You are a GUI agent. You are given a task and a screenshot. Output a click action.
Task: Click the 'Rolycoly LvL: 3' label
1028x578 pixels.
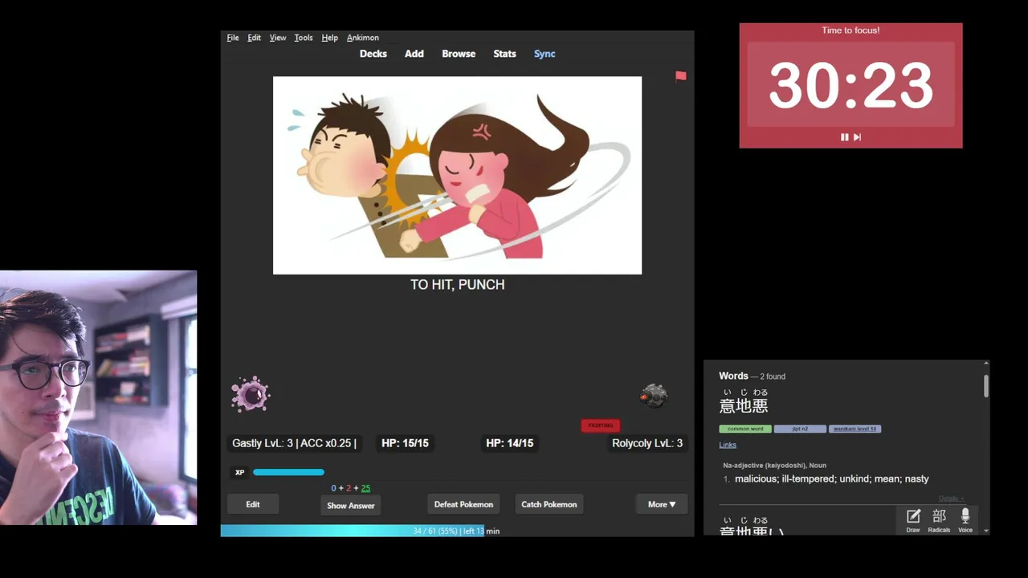(647, 443)
